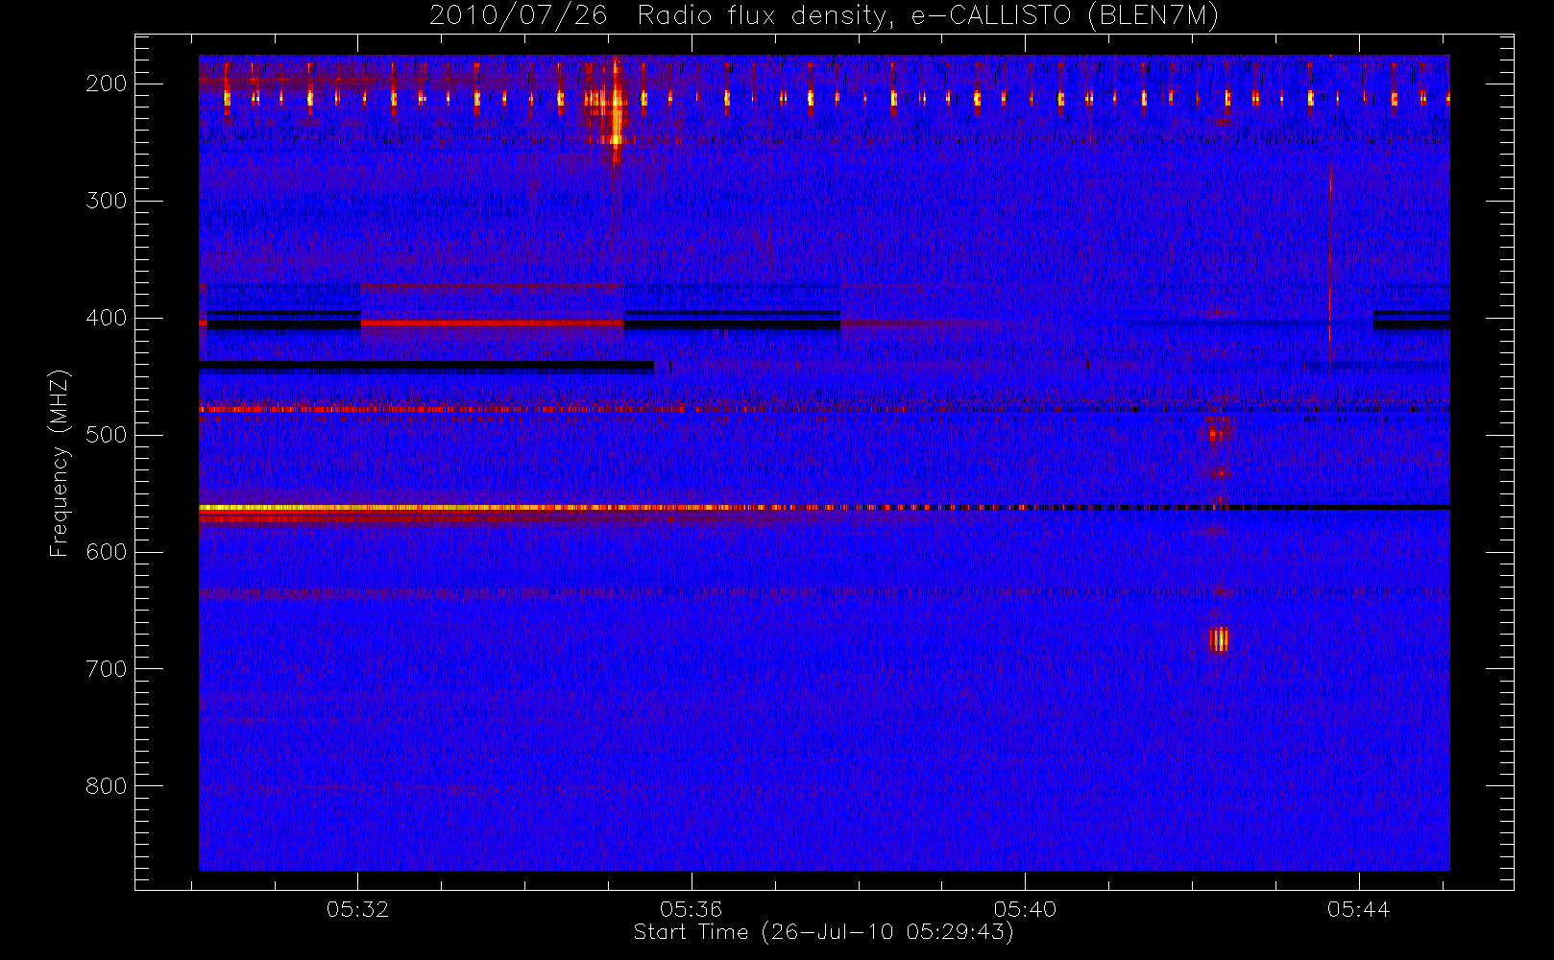Click the 500 frequency tick label
1554x960 pixels.
(106, 435)
